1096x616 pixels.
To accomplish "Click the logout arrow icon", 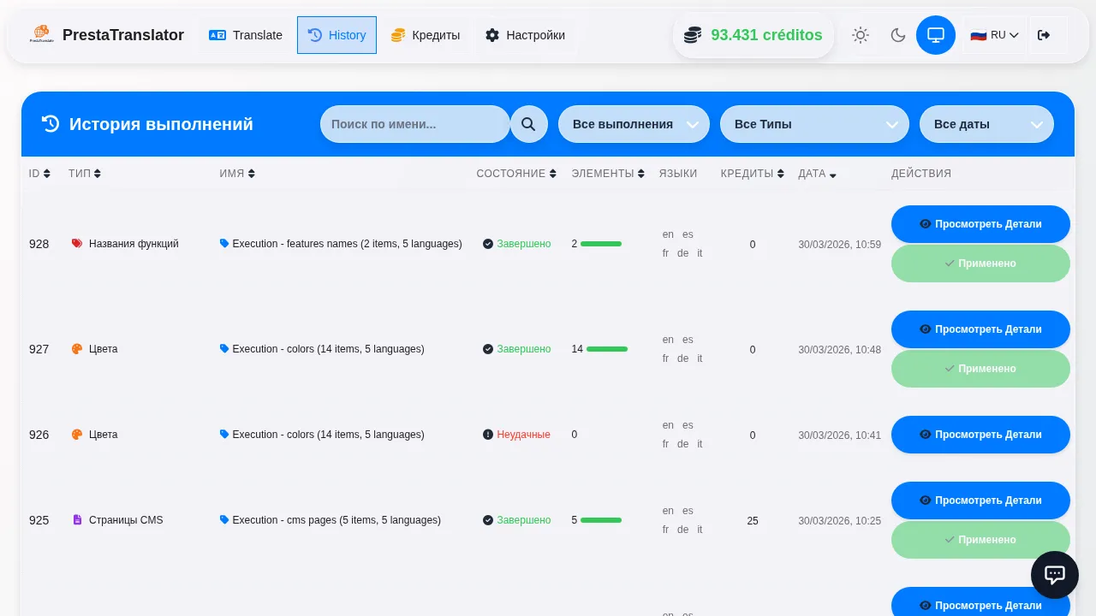I will (1043, 35).
